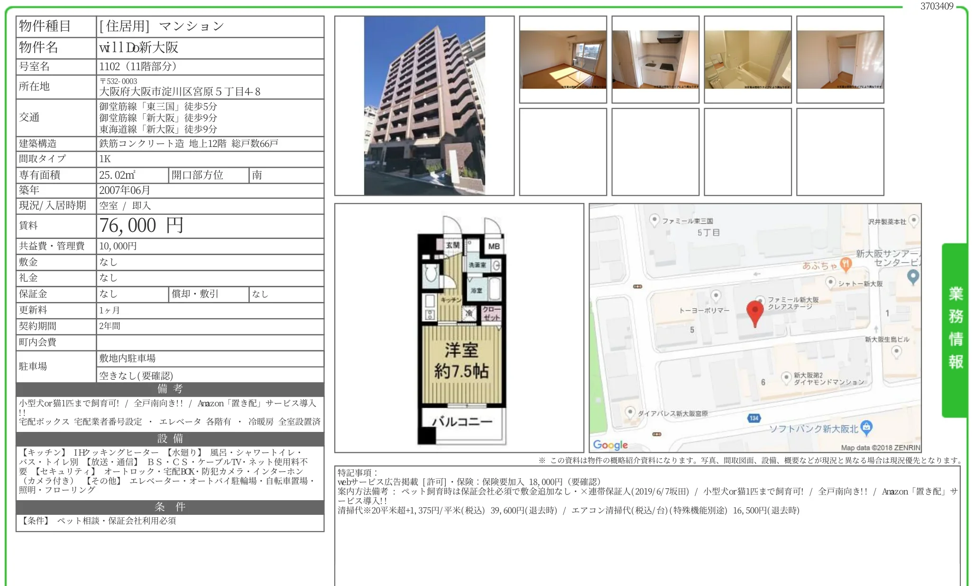
Task: Click the 新大阪生島ビル map marker
Action: (x=896, y=352)
